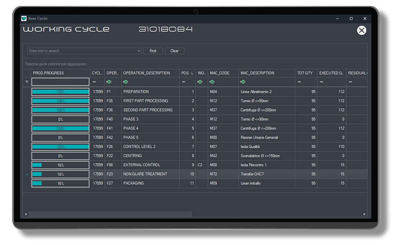This screenshot has width=402, height=245.
Task: Click the OPER column header
Action: pos(113,73)
